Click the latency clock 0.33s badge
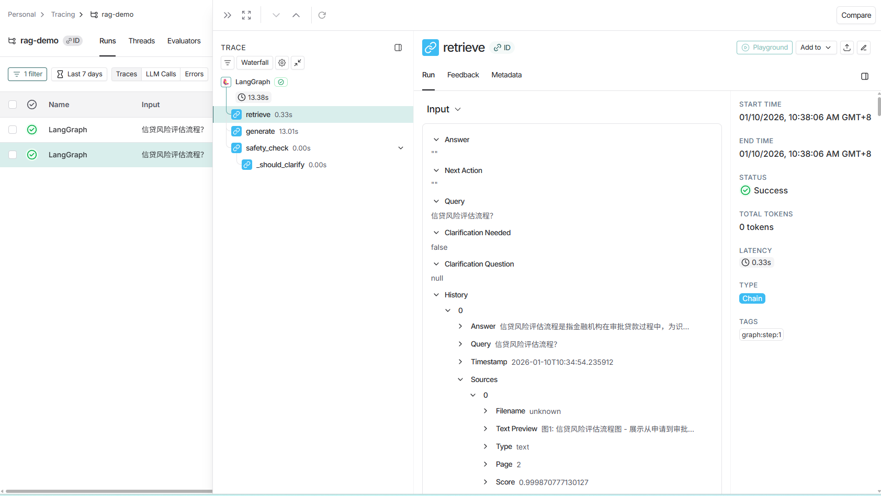Viewport: 881px width, 496px height. coord(756,262)
